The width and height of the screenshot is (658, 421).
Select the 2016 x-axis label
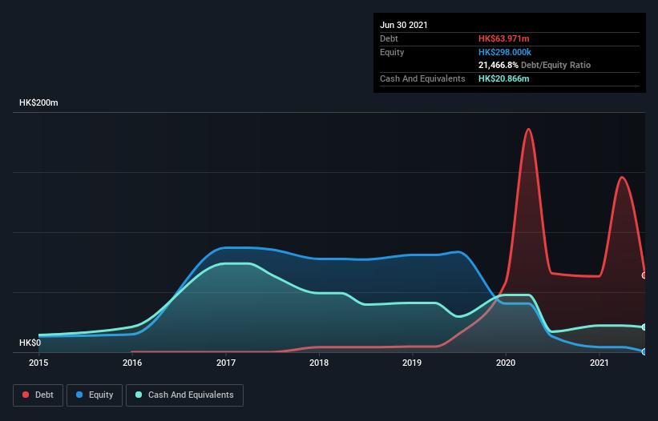pyautogui.click(x=132, y=363)
